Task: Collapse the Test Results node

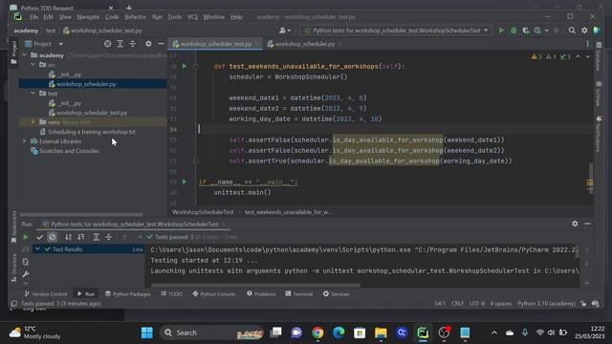Action: [x=37, y=248]
